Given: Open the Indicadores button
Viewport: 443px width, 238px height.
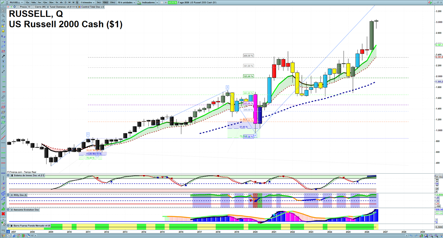Looking at the screenshot, I should [146, 2].
